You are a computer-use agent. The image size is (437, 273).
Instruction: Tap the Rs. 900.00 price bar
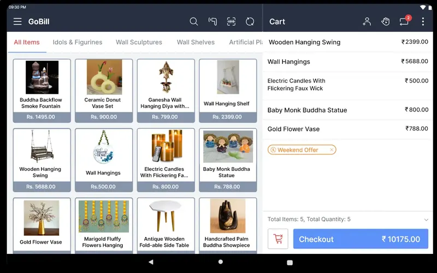click(x=104, y=117)
